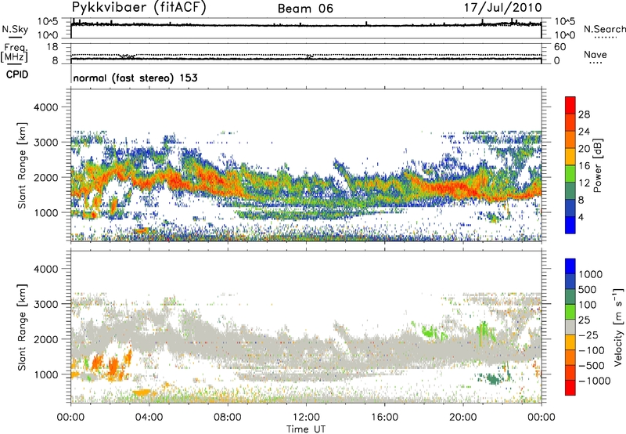Select the 12 dB colorbar label
The width and height of the screenshot is (626, 434).
tap(584, 183)
